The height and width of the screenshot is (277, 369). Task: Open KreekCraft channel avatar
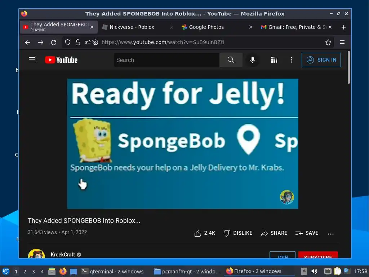(36, 254)
